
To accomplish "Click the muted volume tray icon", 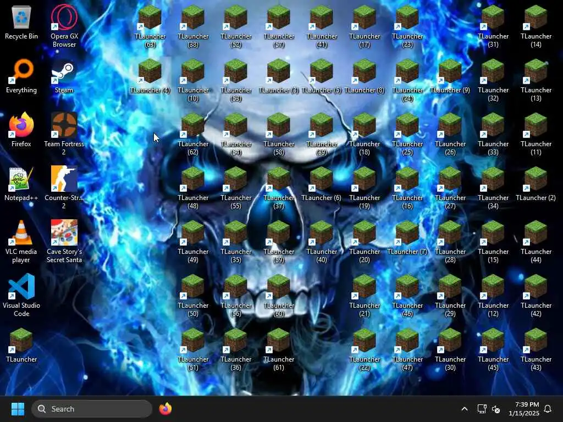I will point(496,409).
